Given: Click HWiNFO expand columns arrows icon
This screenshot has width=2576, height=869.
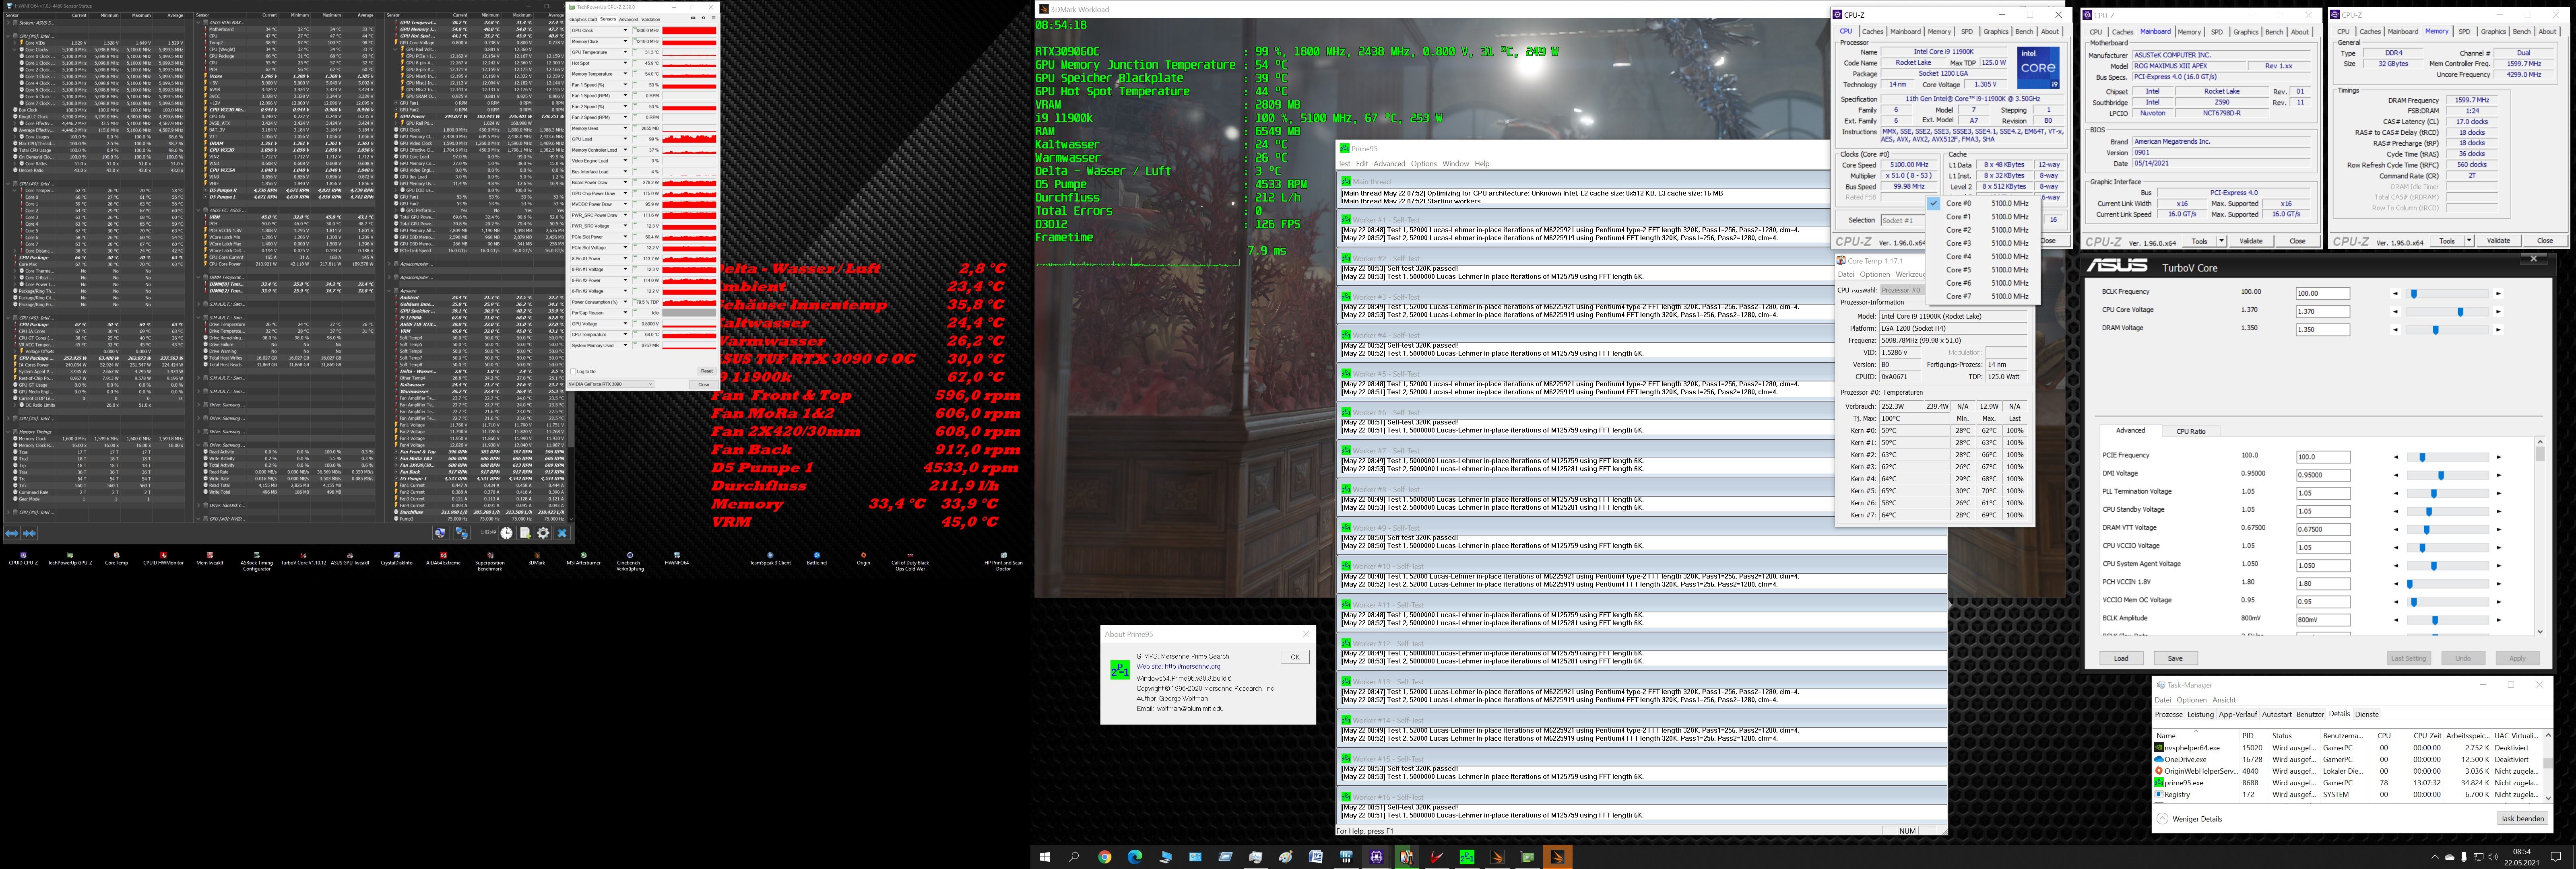Looking at the screenshot, I should pyautogui.click(x=12, y=533).
